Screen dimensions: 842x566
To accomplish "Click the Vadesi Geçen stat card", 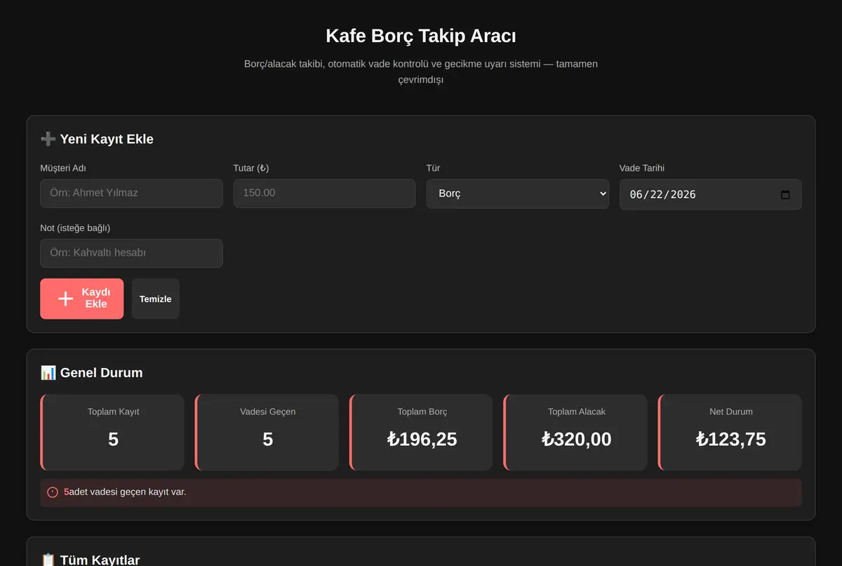I will pyautogui.click(x=267, y=433).
